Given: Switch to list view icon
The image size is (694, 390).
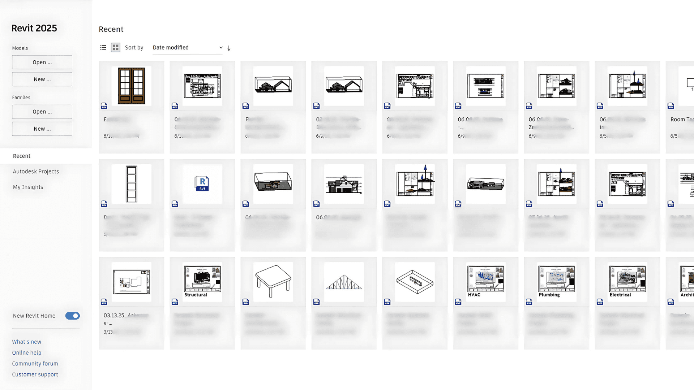Looking at the screenshot, I should click(103, 47).
